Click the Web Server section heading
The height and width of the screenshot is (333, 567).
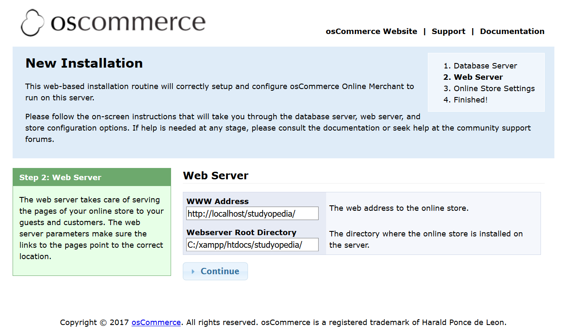point(216,176)
